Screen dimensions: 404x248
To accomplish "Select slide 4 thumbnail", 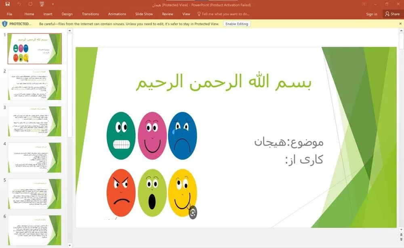I will [35, 158].
